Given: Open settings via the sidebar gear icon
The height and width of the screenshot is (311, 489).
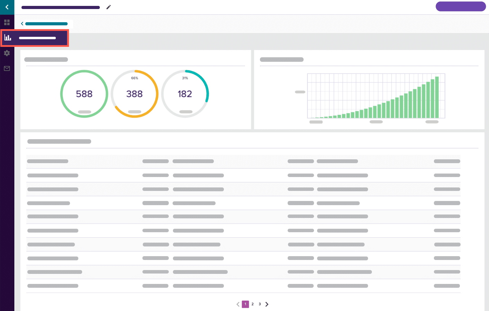Looking at the screenshot, I should click(7, 53).
